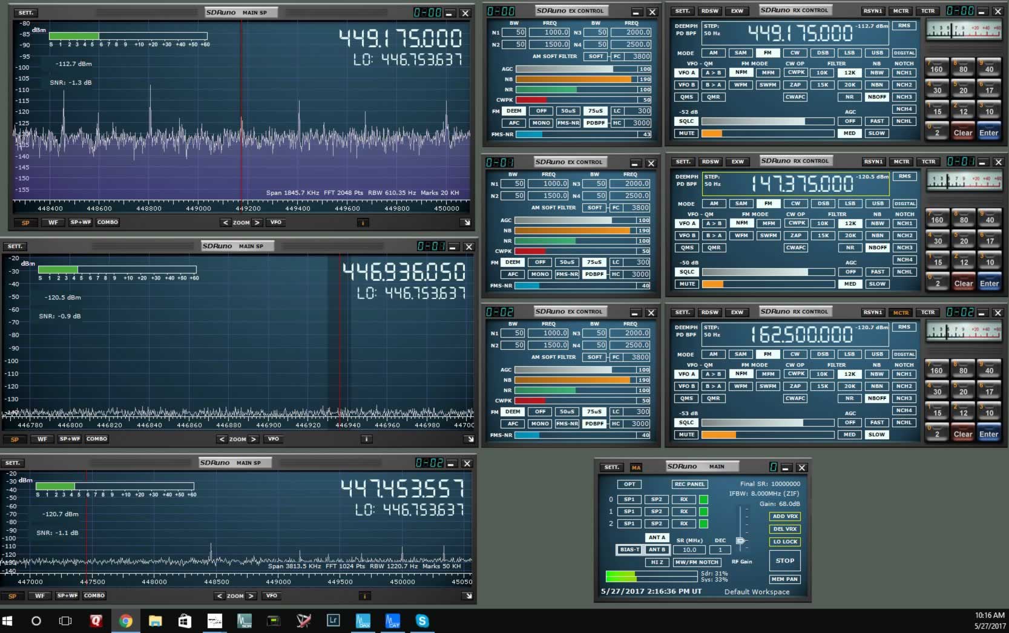Select WFM mode in the 0-01 RX Control

[741, 235]
